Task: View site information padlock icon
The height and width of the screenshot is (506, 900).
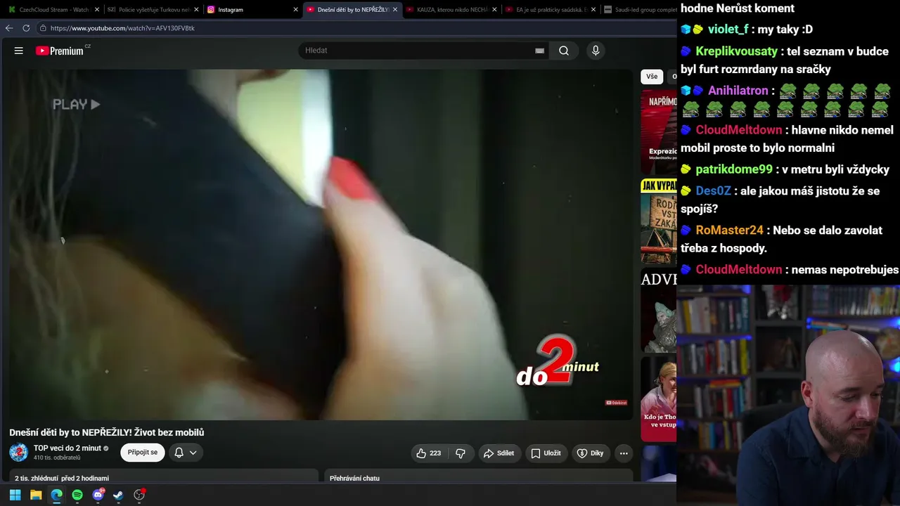Action: 43,28
